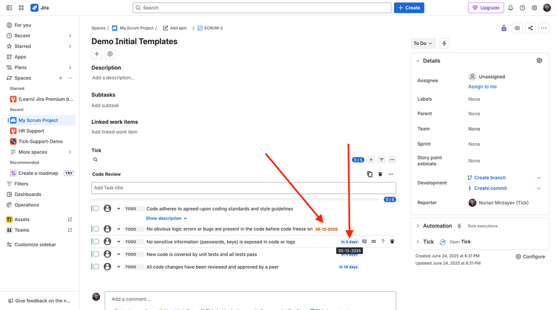The height and width of the screenshot is (310, 557).
Task: Click the share icon near the lock
Action: 531,27
